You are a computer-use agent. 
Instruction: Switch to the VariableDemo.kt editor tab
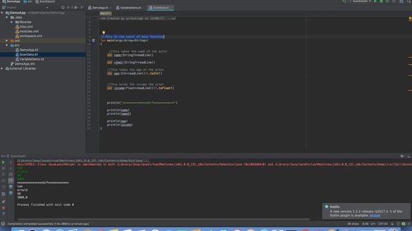(130, 8)
